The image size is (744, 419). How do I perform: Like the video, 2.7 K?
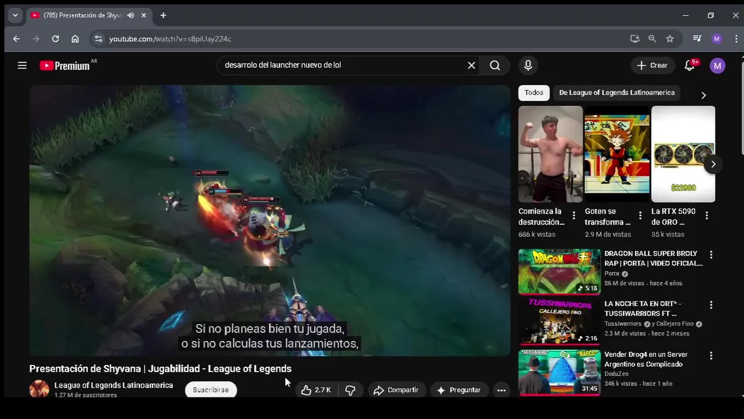316,390
